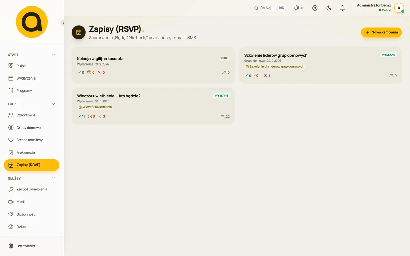Open Ściana modlitwy page
This screenshot has width=410, height=256.
click(x=32, y=140)
